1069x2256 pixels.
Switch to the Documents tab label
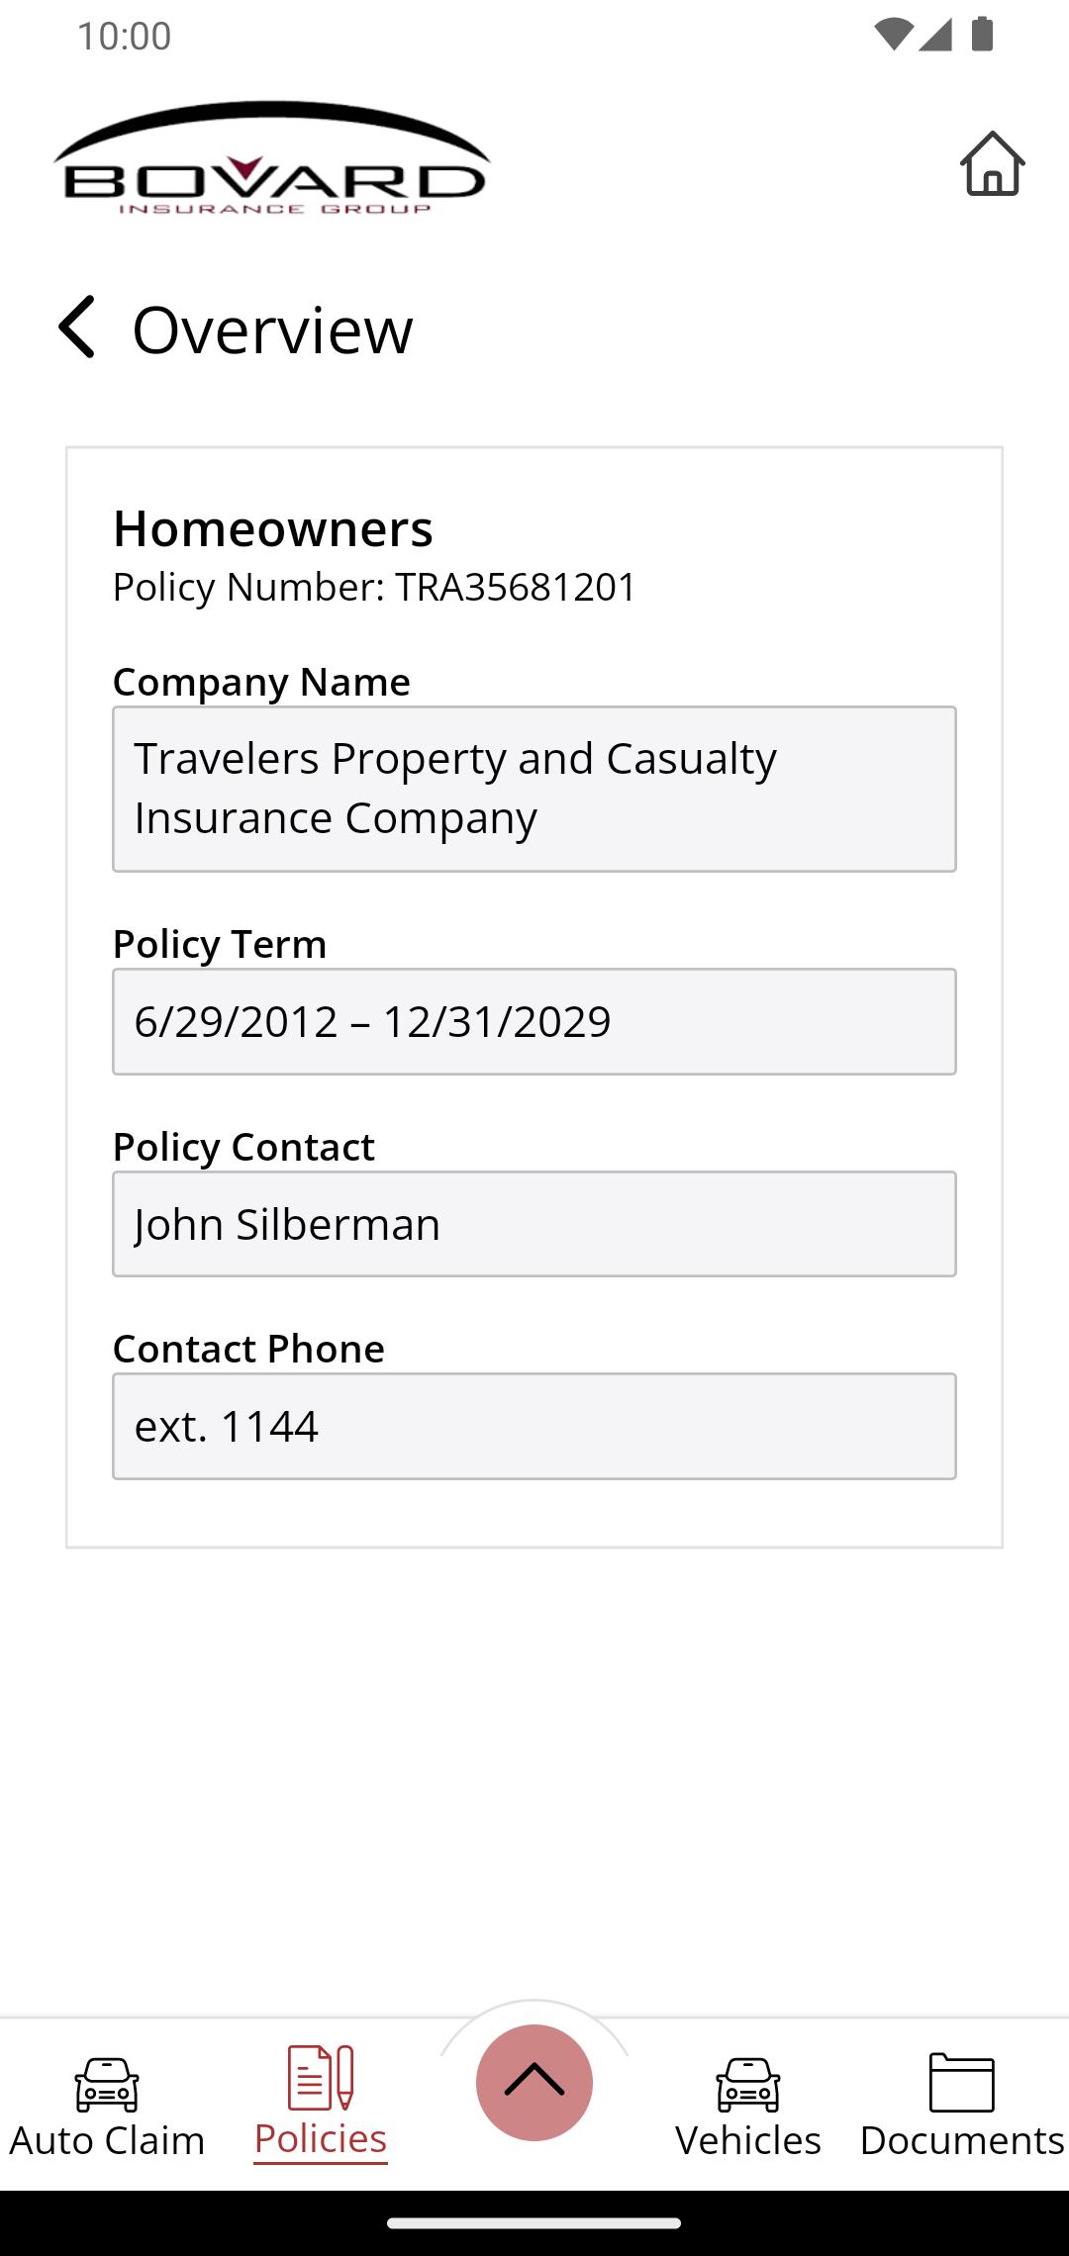pyautogui.click(x=961, y=2140)
